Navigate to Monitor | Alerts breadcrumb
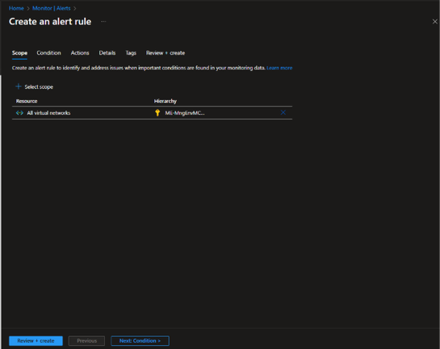 (x=52, y=8)
